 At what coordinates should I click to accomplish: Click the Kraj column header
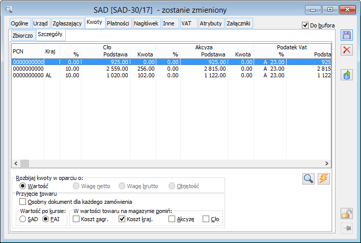coord(52,51)
